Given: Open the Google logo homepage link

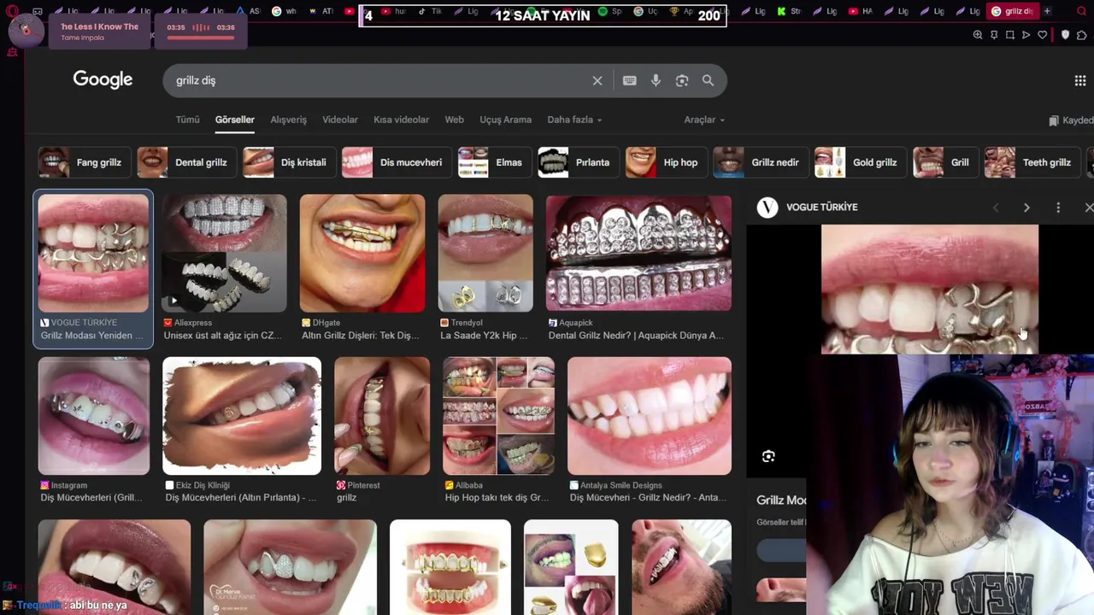Looking at the screenshot, I should (103, 79).
